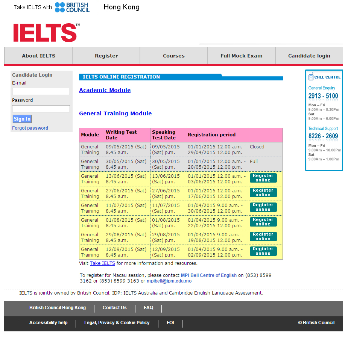This screenshot has width=348, height=337.
Task: Click registration period ending 02/09/2015
Action: click(217, 252)
